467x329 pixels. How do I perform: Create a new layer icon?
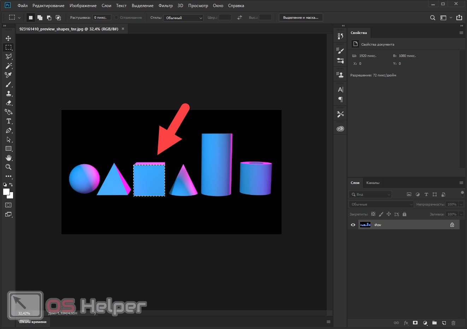444,323
